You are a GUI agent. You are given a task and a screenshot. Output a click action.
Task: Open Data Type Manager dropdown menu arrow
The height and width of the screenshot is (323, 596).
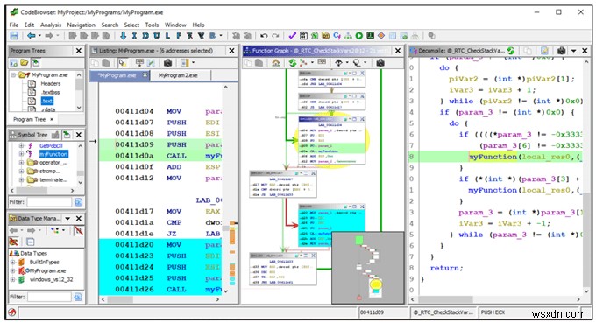[x=67, y=219]
